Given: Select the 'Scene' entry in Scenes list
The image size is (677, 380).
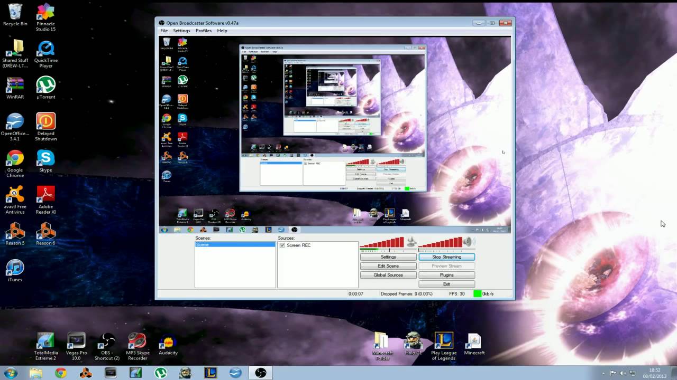Looking at the screenshot, I should click(x=235, y=245).
